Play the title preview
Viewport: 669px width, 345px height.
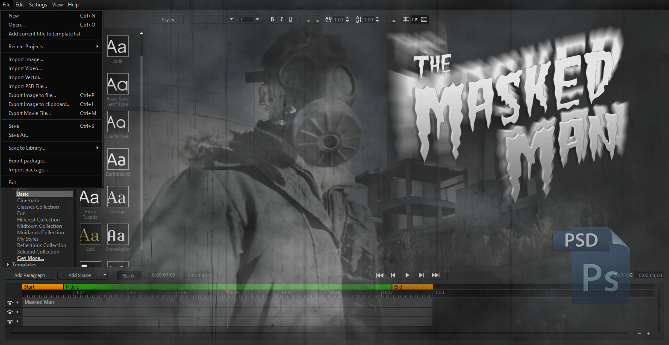pyautogui.click(x=407, y=275)
